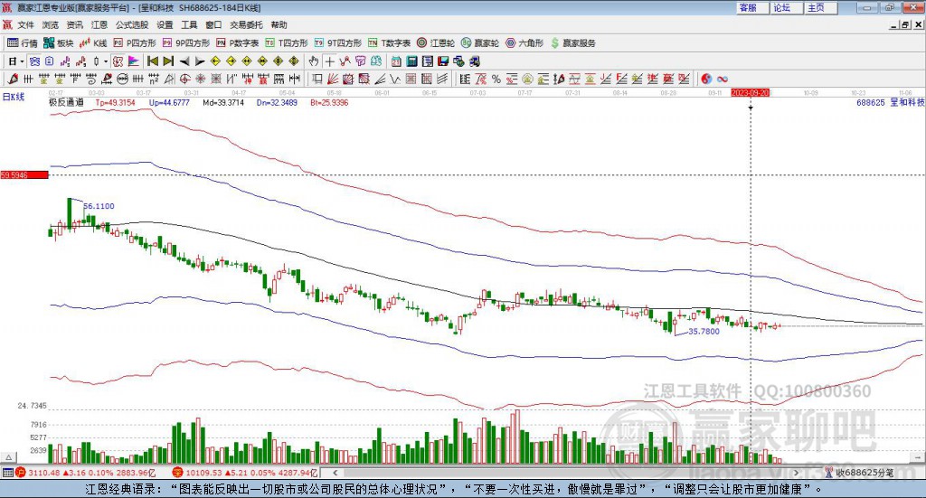Click the red 59.5946 price label

coord(24,175)
